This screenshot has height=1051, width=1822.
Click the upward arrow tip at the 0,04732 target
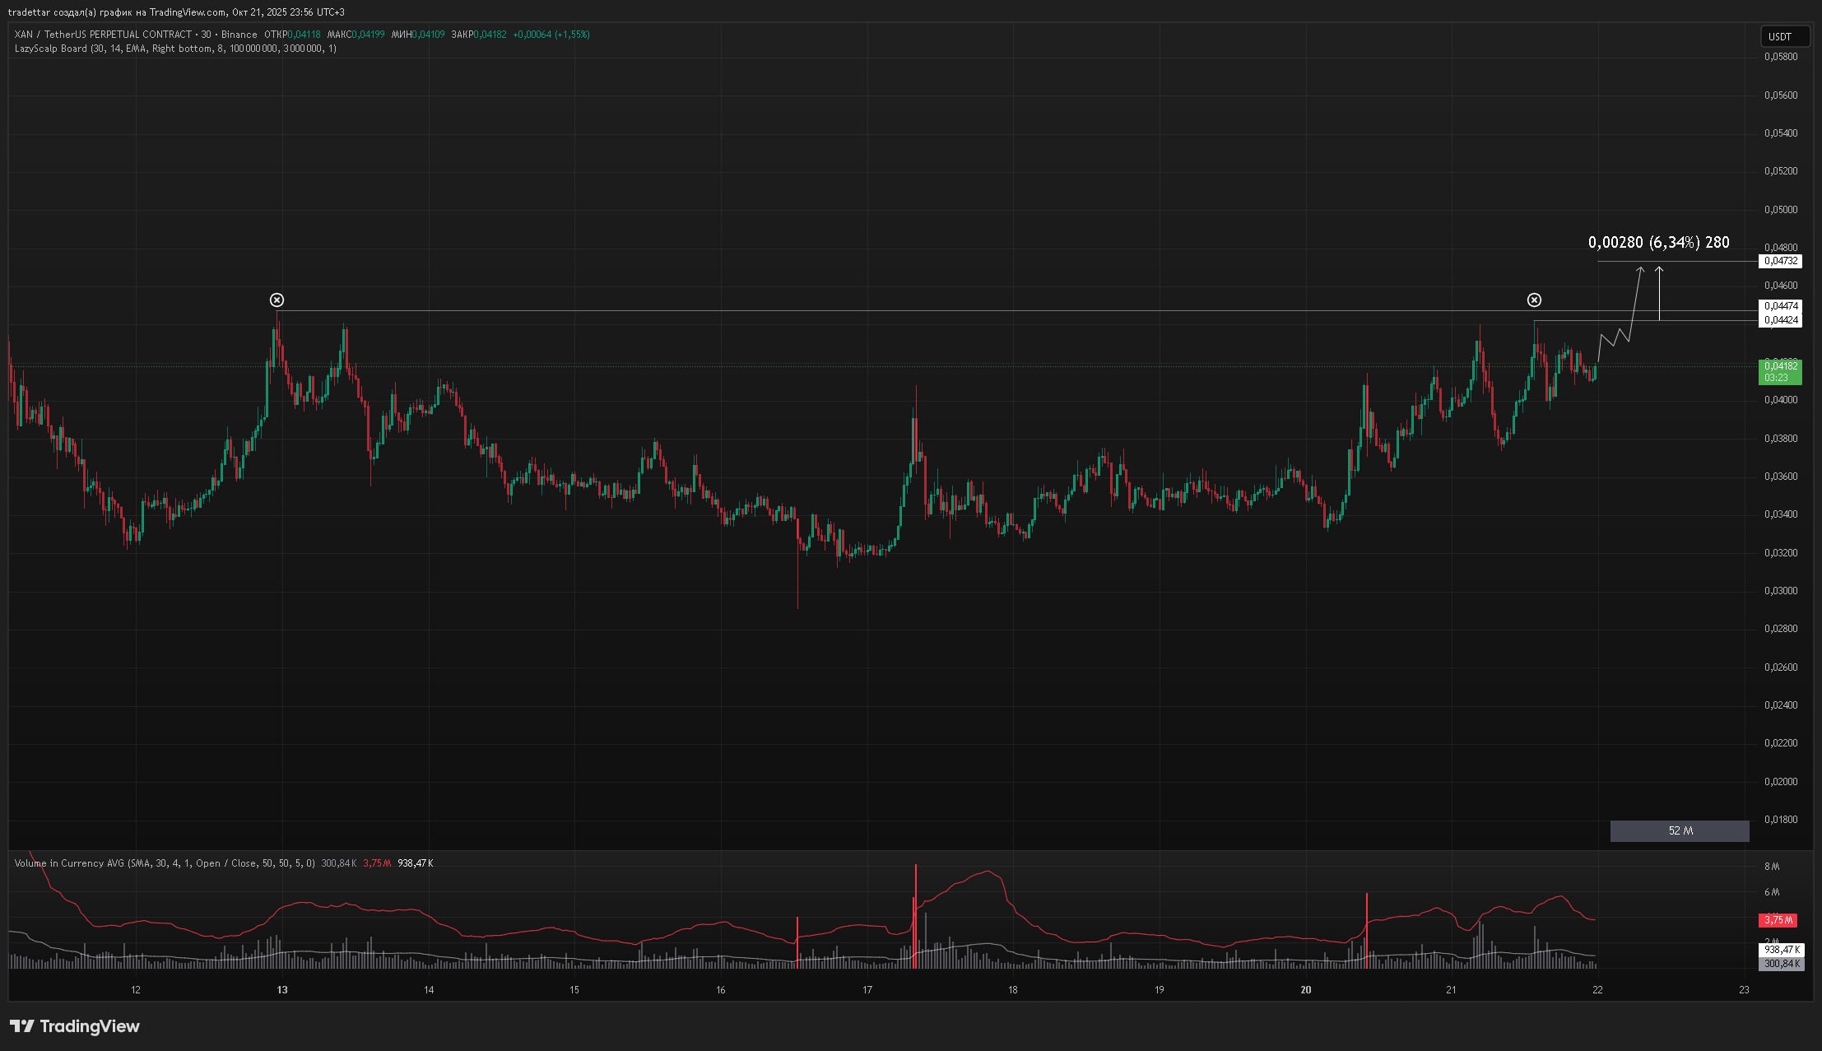point(1659,268)
